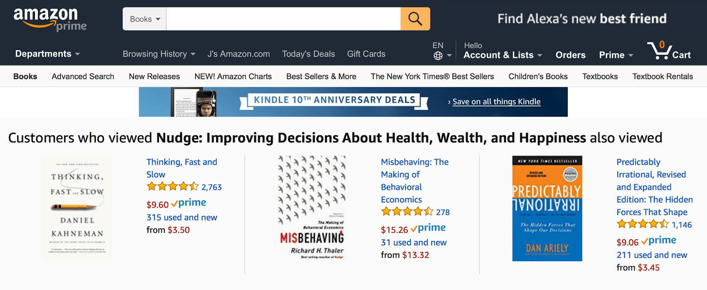Switch to the Advanced Search tab
The width and height of the screenshot is (707, 290).
[x=83, y=76]
